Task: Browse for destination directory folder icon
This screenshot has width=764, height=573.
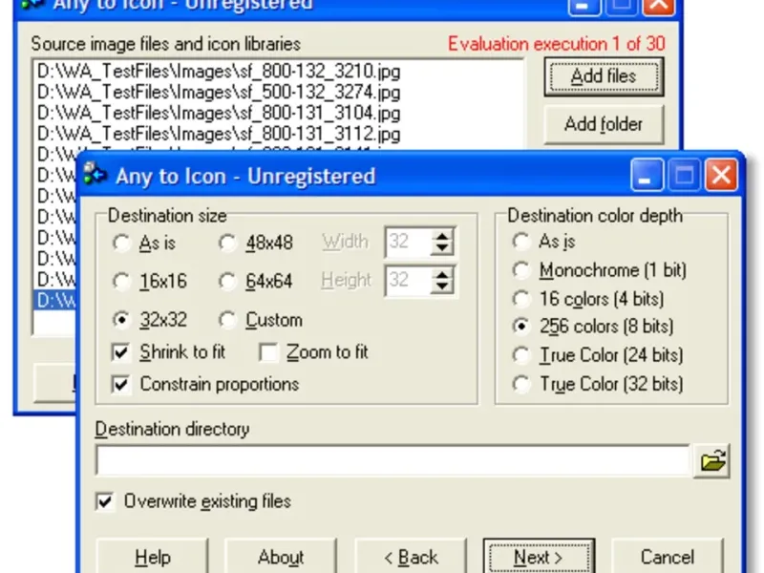Action: pos(711,461)
